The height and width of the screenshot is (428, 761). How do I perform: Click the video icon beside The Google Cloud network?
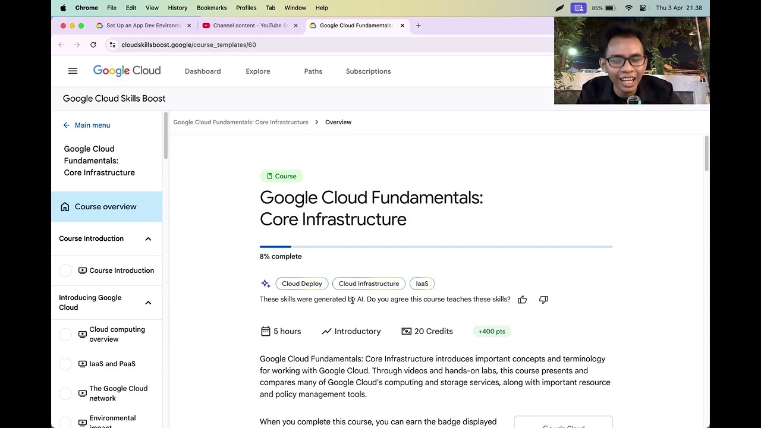[83, 394]
